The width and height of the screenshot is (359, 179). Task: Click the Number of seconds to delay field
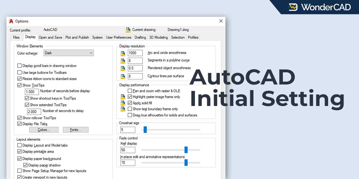pos(34,112)
